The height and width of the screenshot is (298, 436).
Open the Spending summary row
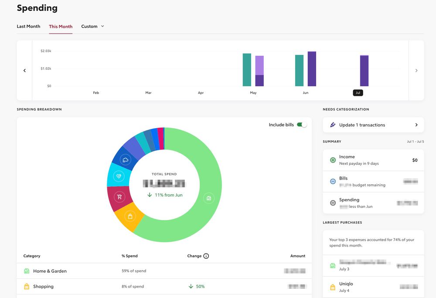[x=374, y=203]
